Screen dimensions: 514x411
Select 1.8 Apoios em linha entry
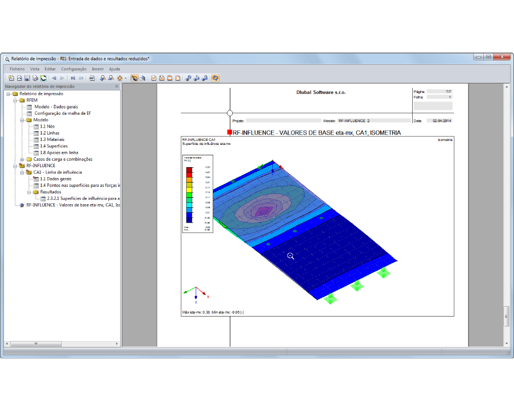click(x=59, y=152)
